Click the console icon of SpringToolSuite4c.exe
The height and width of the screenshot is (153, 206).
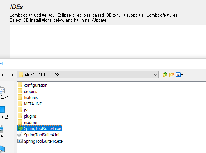[20, 141]
